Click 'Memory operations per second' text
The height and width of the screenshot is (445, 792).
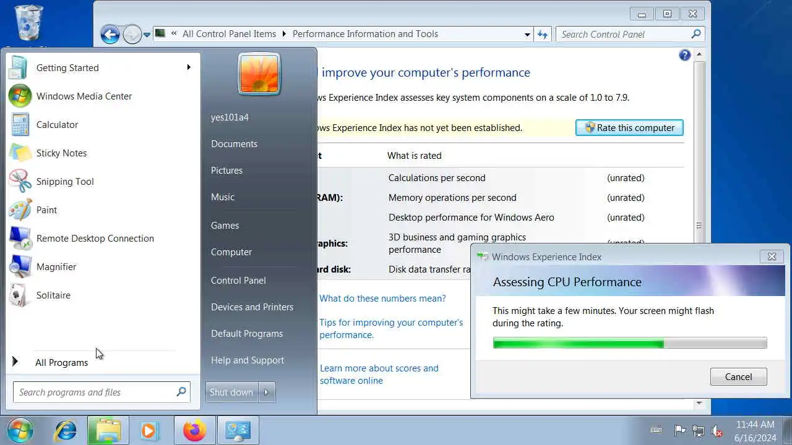point(452,197)
